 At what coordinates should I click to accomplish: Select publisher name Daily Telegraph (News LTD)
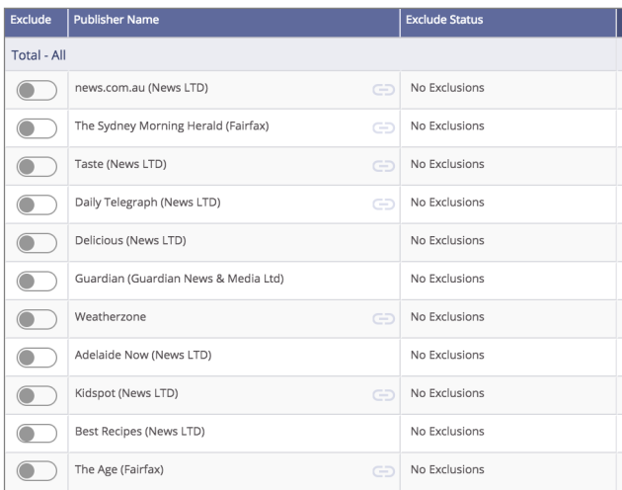tap(147, 203)
